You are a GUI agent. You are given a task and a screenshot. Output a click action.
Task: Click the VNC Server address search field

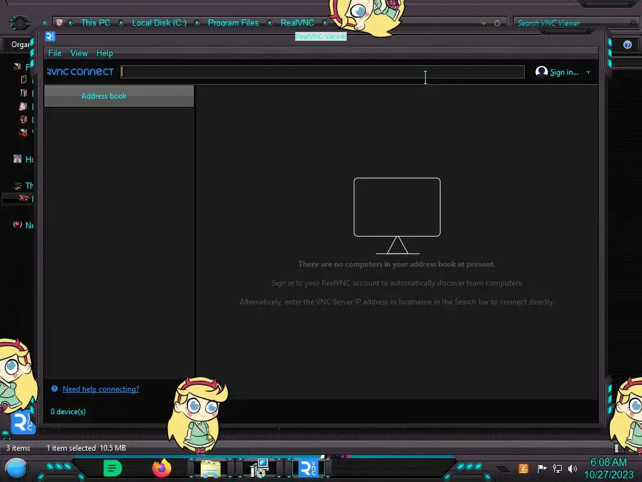pos(322,72)
